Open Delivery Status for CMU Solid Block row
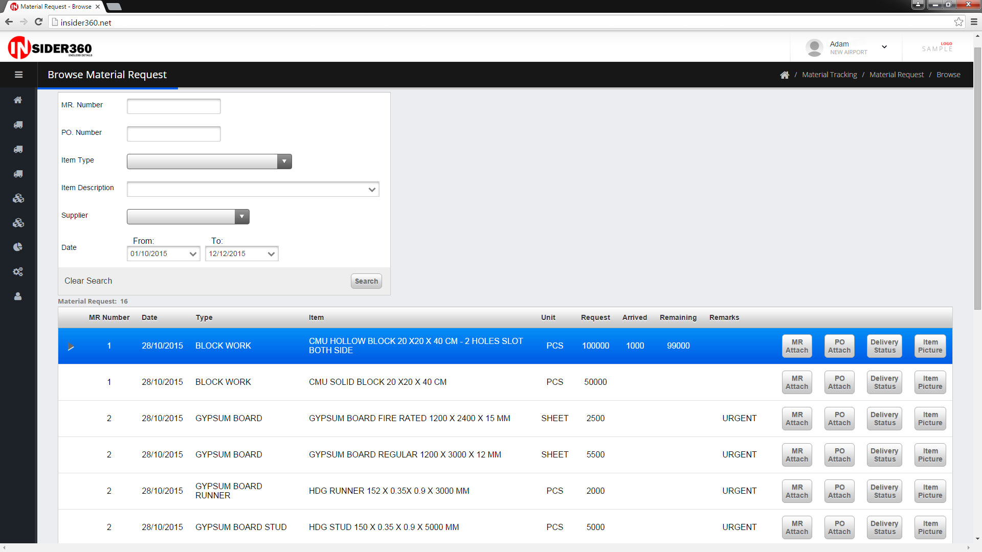 point(884,382)
